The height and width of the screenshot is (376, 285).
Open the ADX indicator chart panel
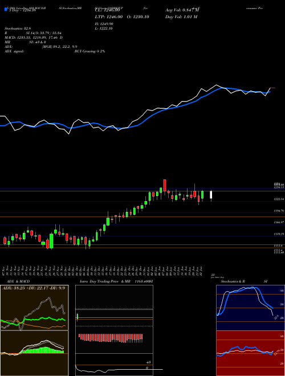tap(34, 308)
